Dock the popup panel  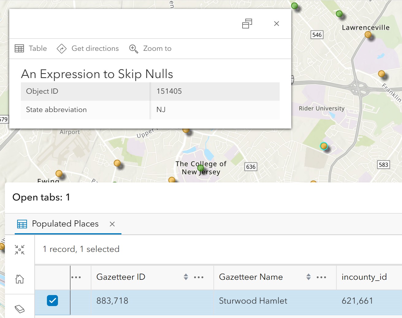tap(247, 24)
